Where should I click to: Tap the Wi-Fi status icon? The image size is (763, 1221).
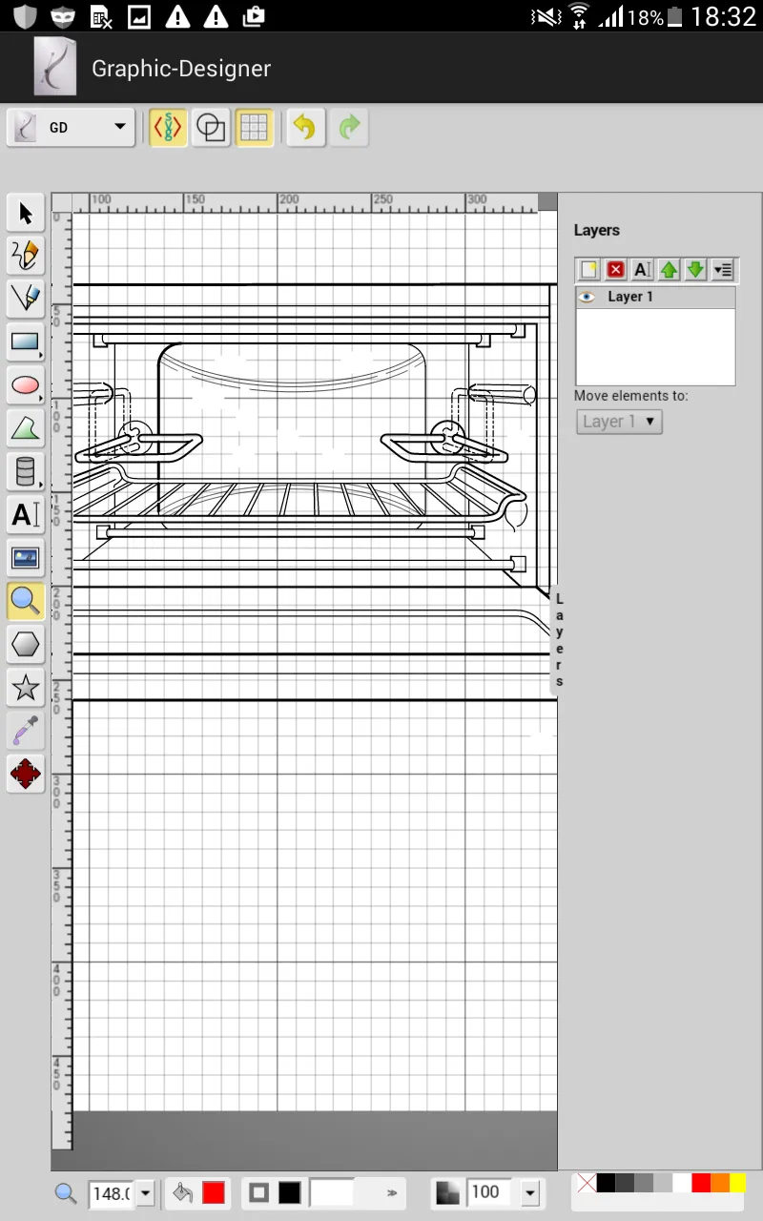pyautogui.click(x=578, y=15)
